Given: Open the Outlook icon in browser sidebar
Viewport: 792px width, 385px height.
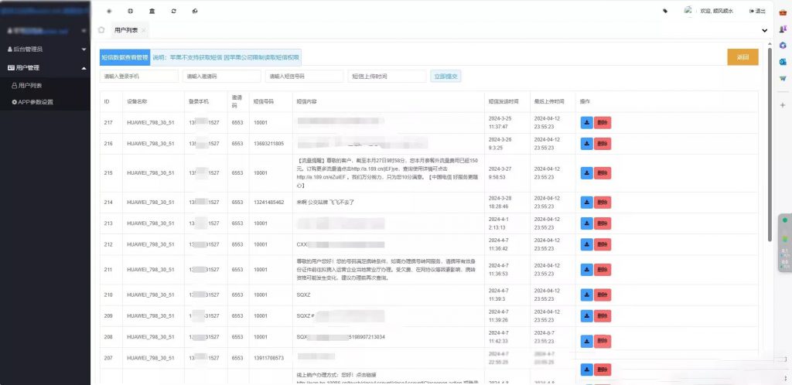Looking at the screenshot, I should click(782, 61).
